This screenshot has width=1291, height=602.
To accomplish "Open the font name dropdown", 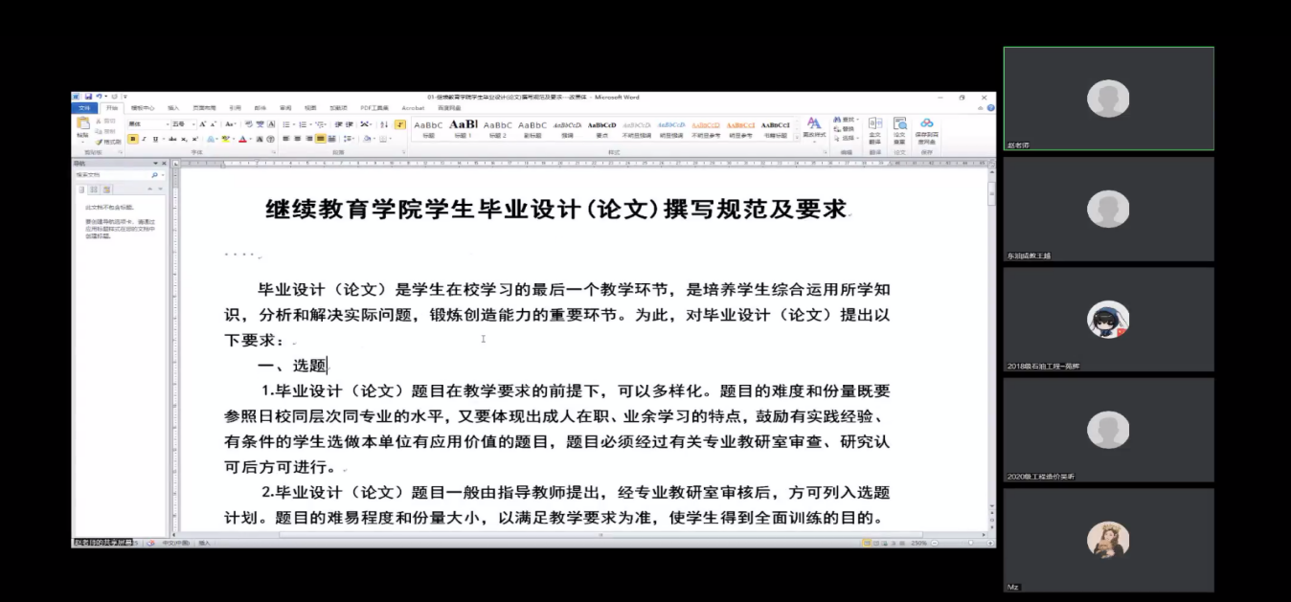I will [x=168, y=124].
